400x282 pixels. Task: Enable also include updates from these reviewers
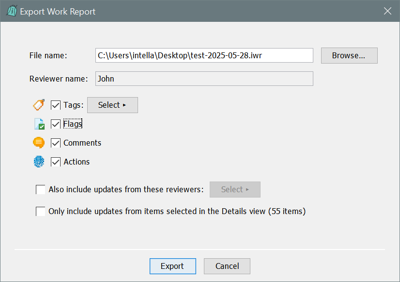tap(41, 189)
